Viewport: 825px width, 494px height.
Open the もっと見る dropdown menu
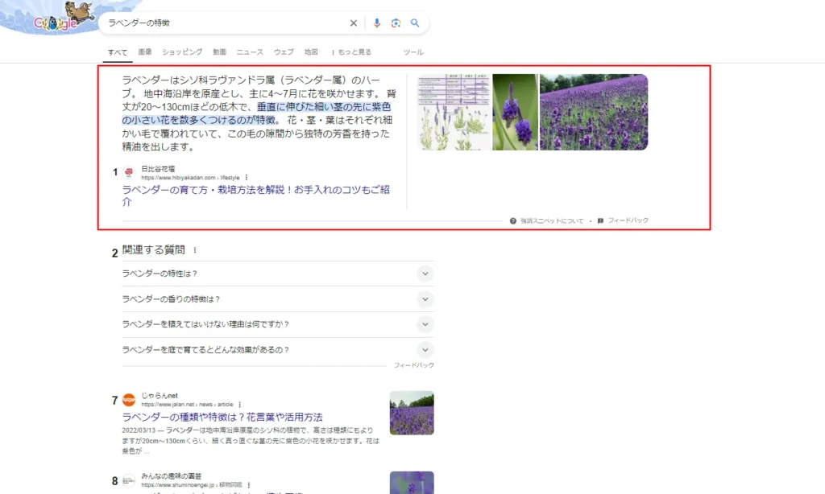coord(351,52)
